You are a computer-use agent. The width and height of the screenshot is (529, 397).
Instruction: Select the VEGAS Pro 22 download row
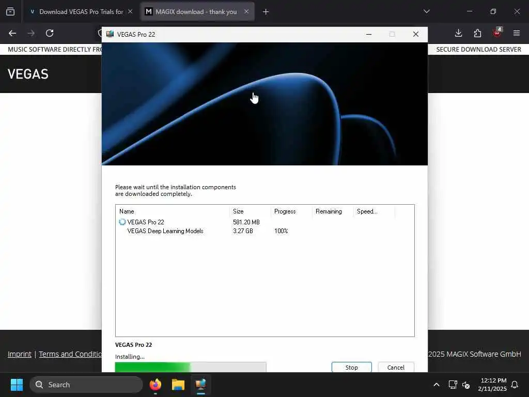(x=265, y=222)
